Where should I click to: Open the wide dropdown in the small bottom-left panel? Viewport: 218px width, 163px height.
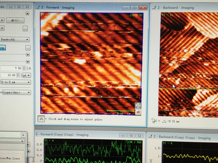coord(12,141)
